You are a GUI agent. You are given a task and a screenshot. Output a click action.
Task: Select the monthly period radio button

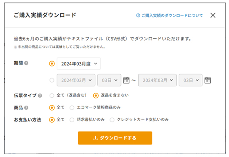(52, 63)
